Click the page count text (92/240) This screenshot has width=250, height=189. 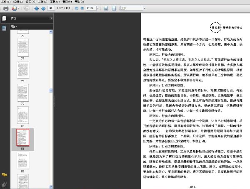(63, 8)
